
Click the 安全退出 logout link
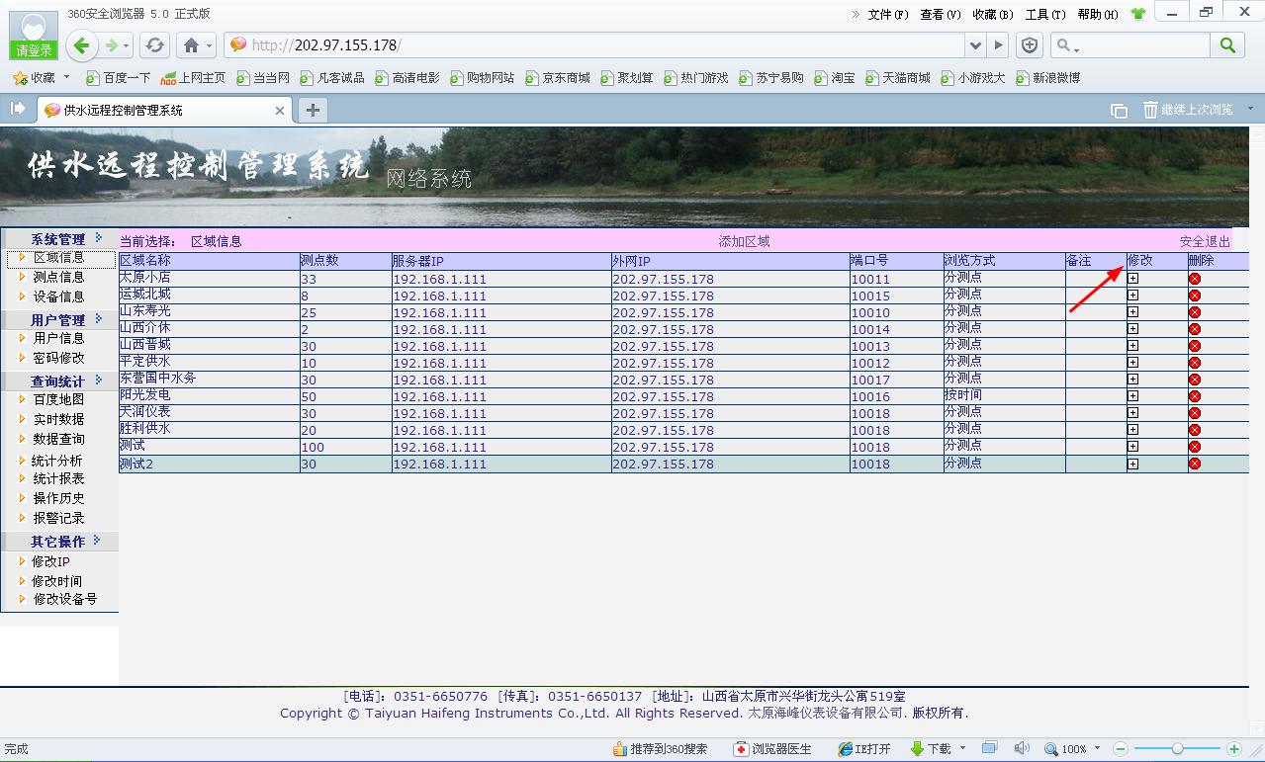point(1205,241)
